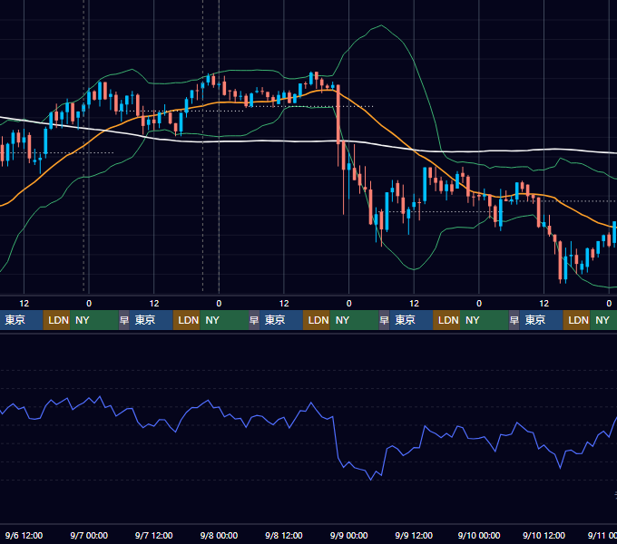This screenshot has height=544, width=617.
Task: Click the 9/10 12:00 date label
Action: tap(544, 535)
